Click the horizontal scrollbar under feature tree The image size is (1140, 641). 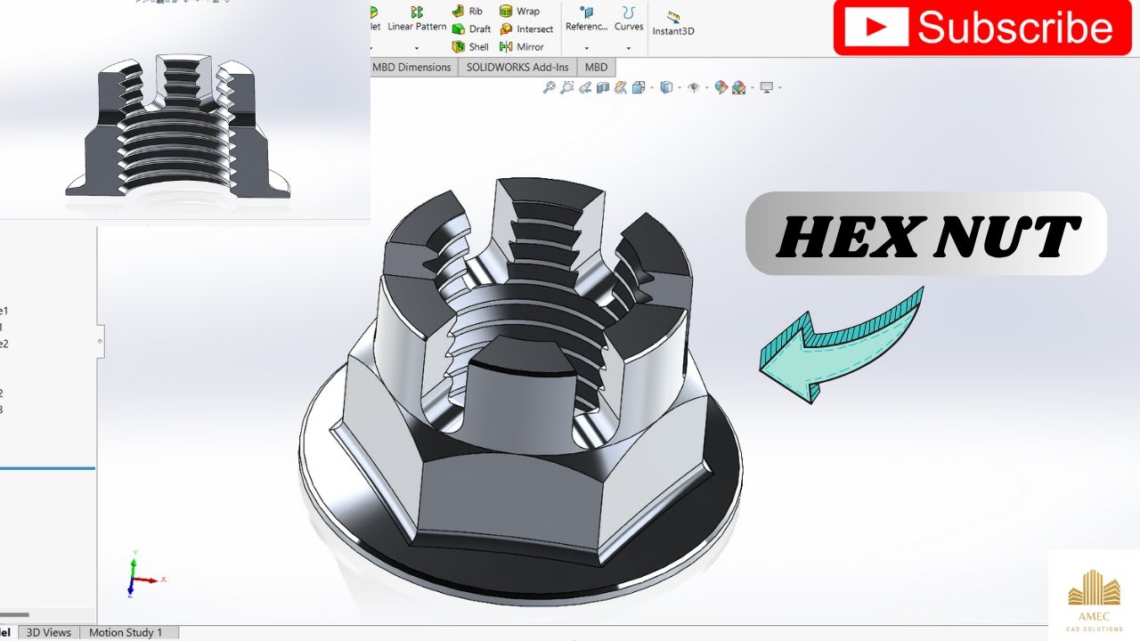(14, 613)
